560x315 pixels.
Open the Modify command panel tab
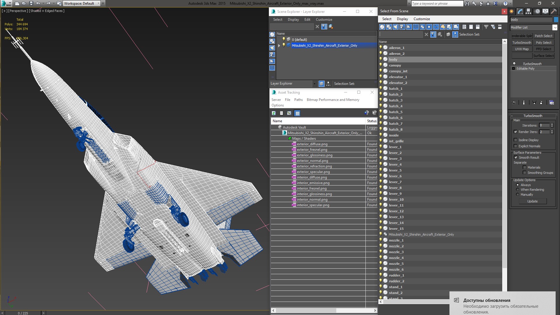[520, 11]
